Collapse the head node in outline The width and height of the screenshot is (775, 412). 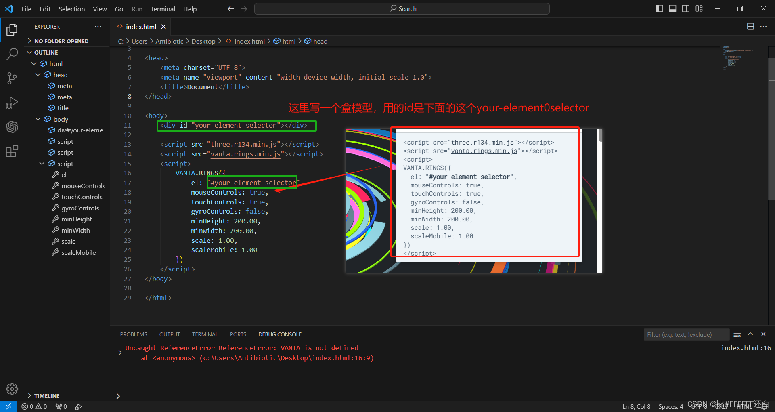(38, 75)
